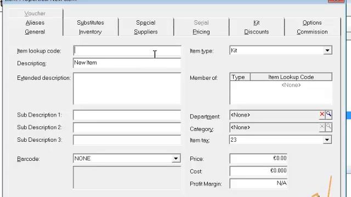Go to the Suppliers tab
The height and width of the screenshot is (197, 351).
tap(146, 32)
